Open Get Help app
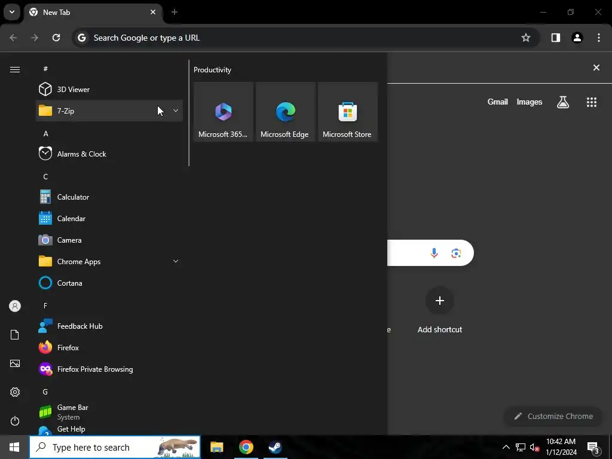612x459 pixels. tap(109, 429)
